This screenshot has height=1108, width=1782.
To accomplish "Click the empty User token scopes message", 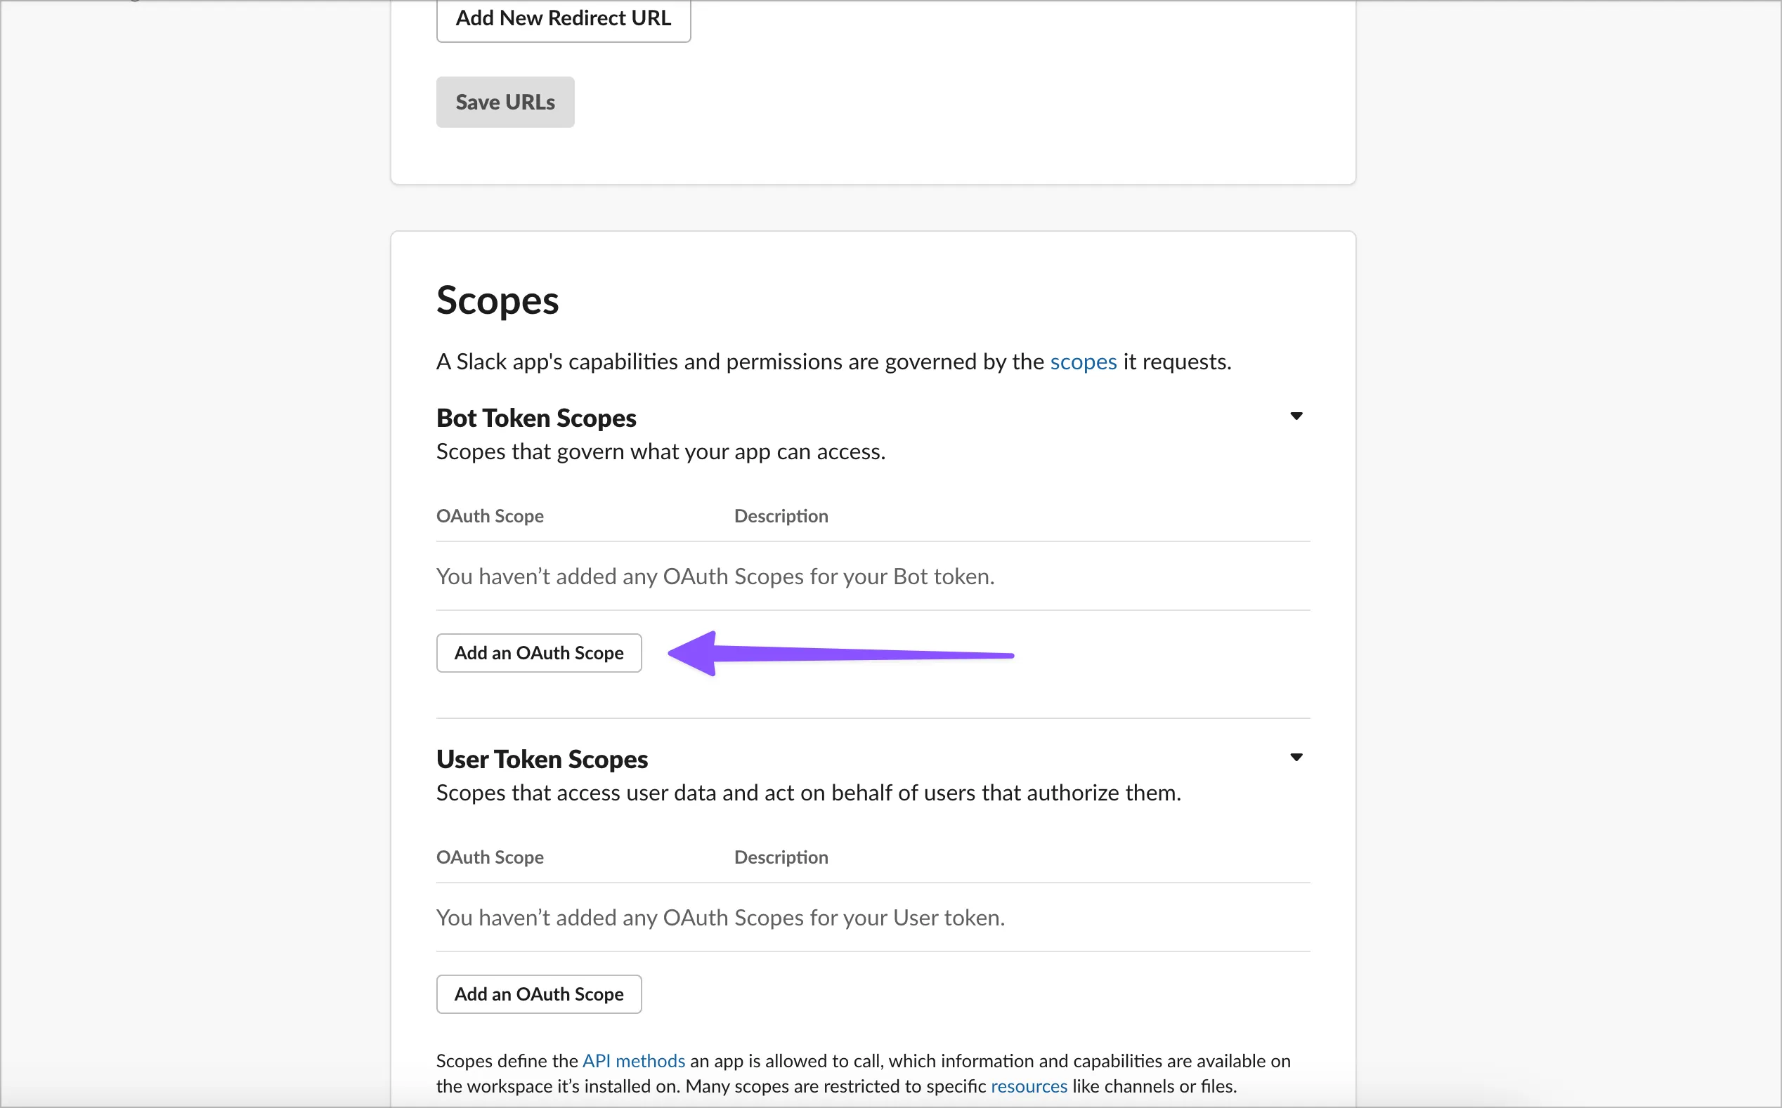I will coord(720,918).
